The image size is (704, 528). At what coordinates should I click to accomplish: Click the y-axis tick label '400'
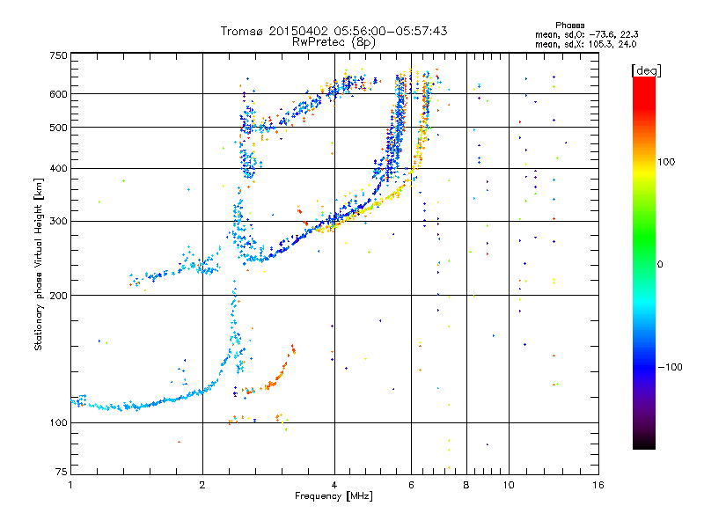click(58, 168)
